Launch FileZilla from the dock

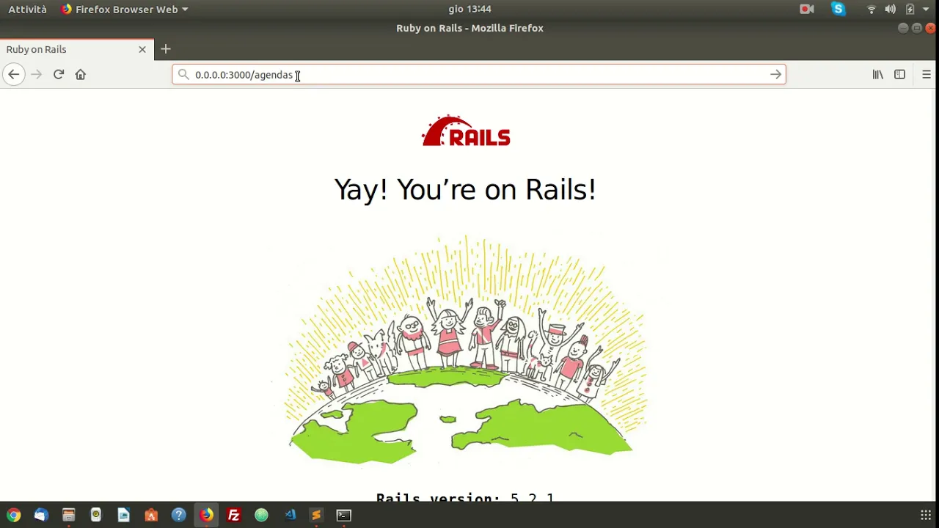click(x=234, y=515)
